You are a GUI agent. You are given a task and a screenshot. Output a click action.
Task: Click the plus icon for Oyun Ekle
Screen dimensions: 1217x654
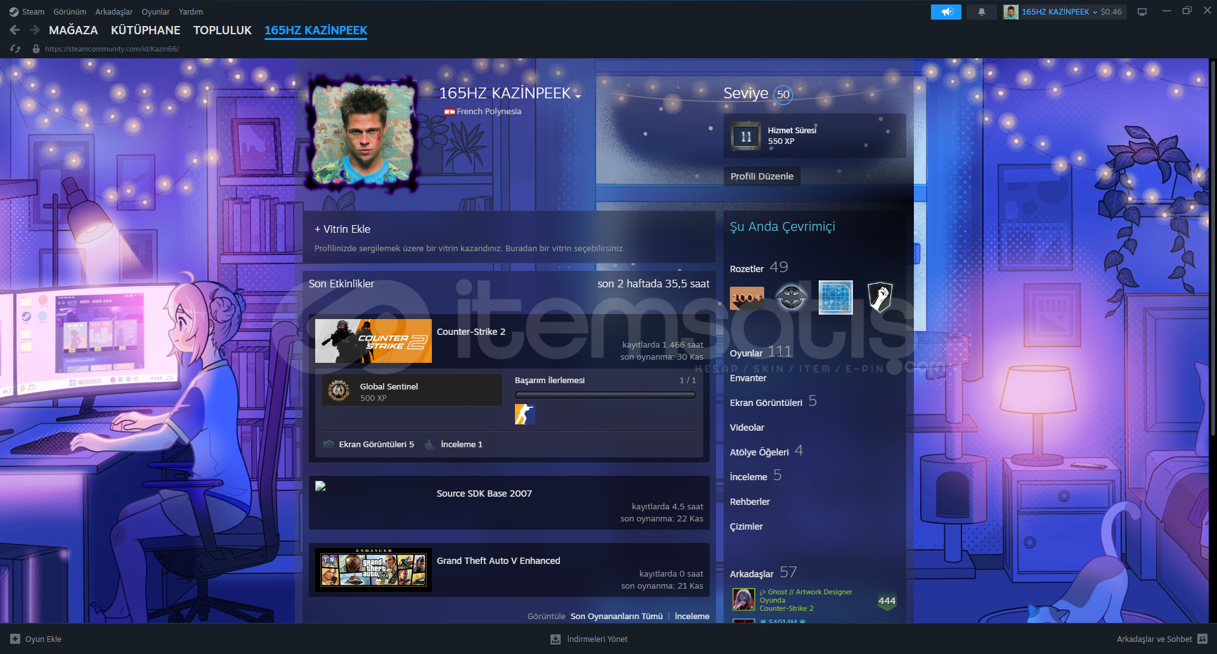pos(15,639)
